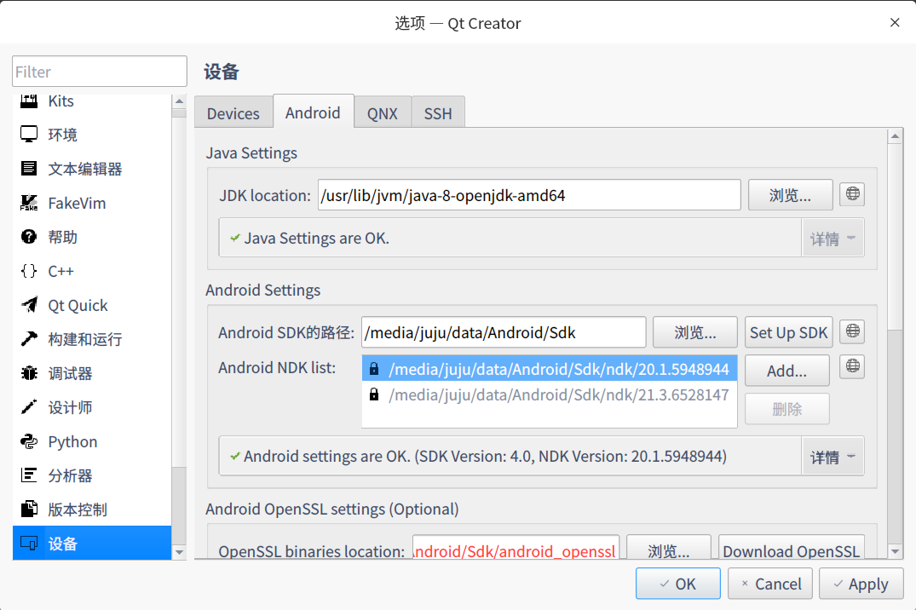916x610 pixels.
Task: Select the C++ braces icon
Action: click(x=29, y=271)
